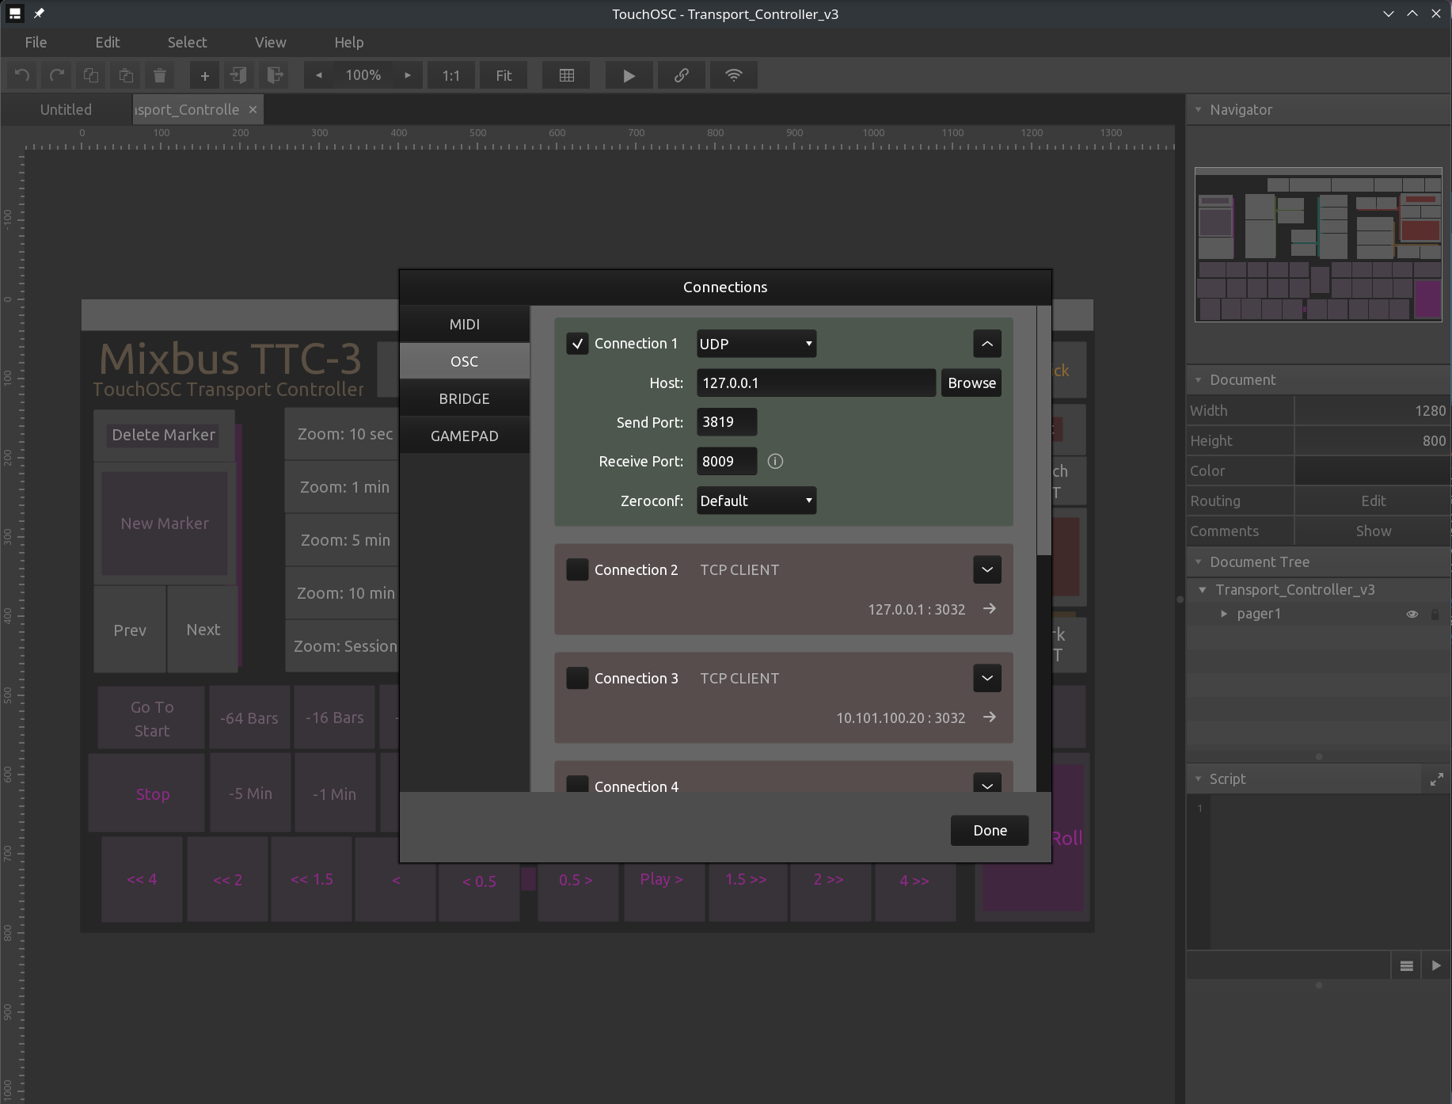This screenshot has width=1452, height=1104.
Task: Open the View menu
Action: coord(270,42)
